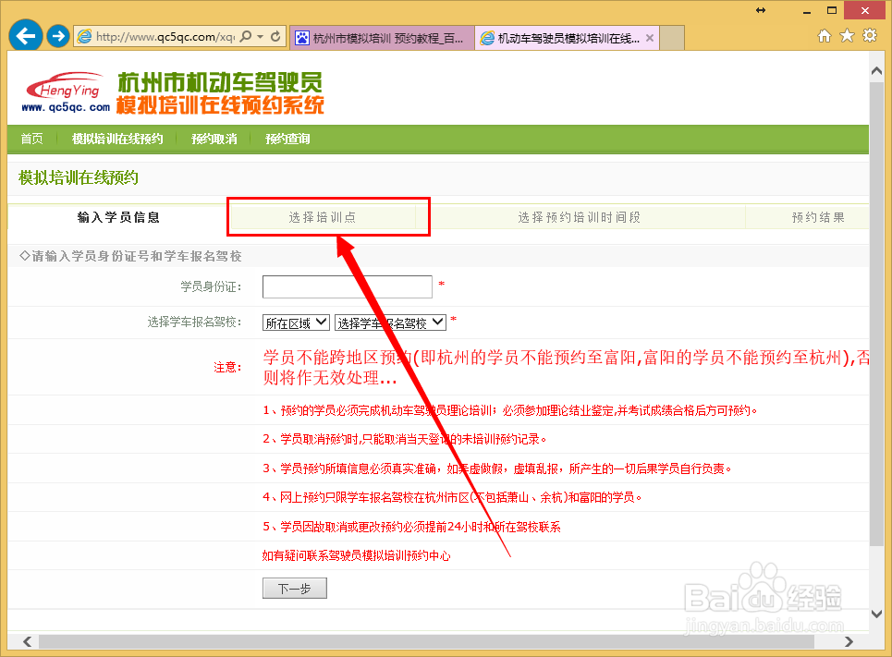Click the horizontal scrollbar thumb
892x657 pixels.
point(426,641)
